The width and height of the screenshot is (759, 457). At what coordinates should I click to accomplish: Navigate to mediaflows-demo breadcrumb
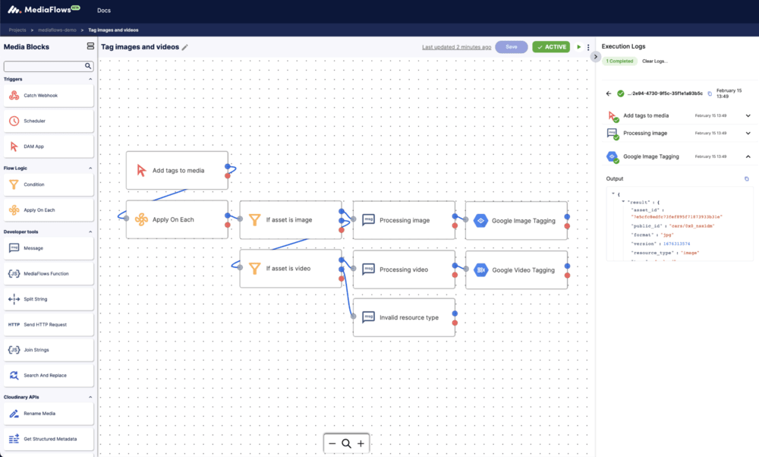[55, 30]
